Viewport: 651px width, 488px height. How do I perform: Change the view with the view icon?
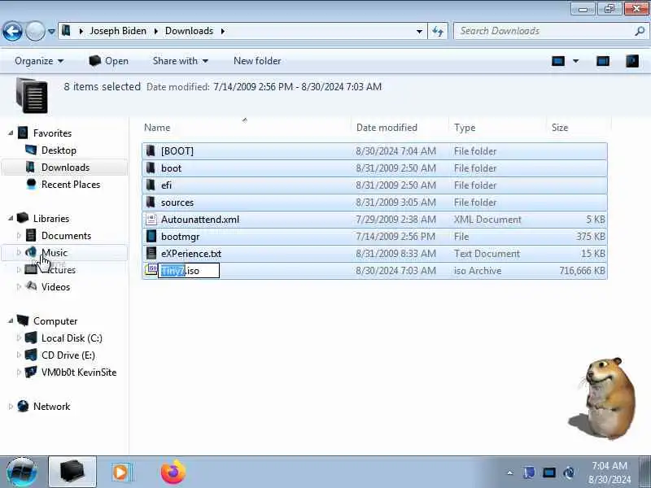[x=558, y=62]
